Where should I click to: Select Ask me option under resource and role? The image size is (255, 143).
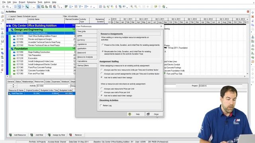click(x=102, y=96)
